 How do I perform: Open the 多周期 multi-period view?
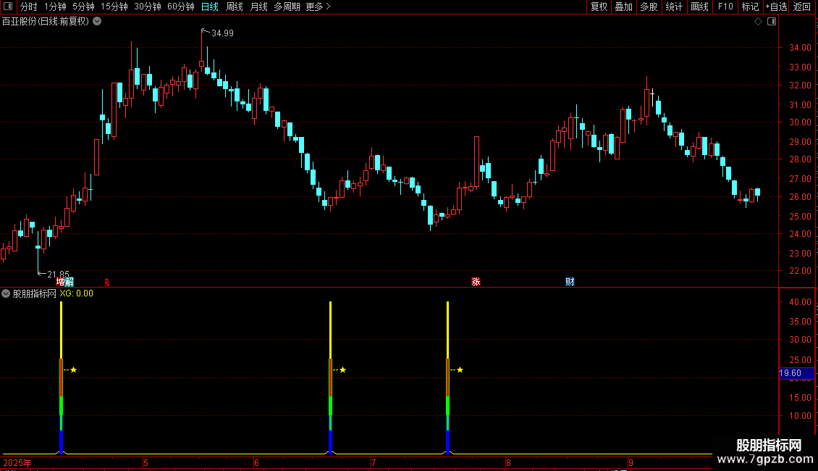point(287,7)
